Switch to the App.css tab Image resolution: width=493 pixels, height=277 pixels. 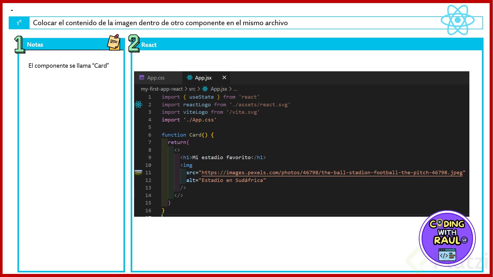pyautogui.click(x=156, y=78)
